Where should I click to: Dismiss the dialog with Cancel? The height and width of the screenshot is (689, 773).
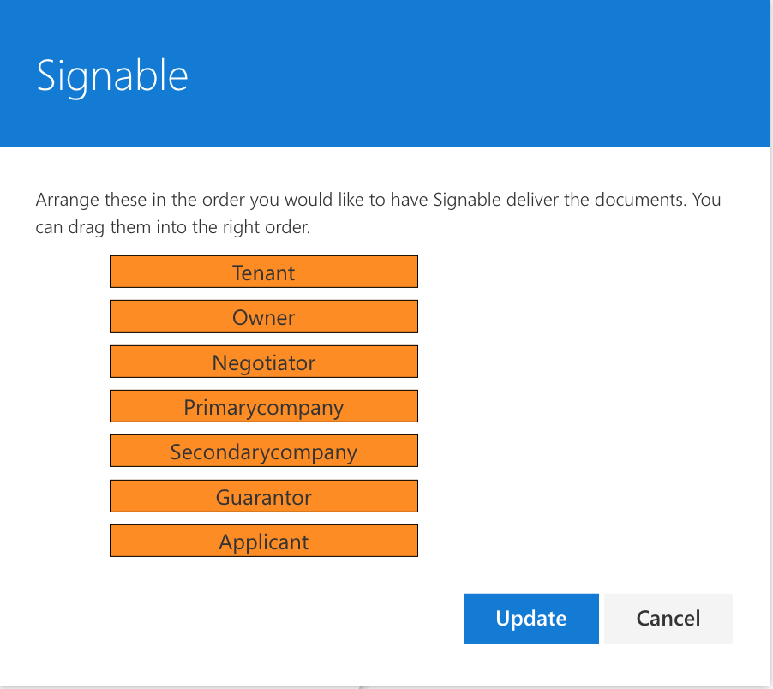tap(668, 619)
